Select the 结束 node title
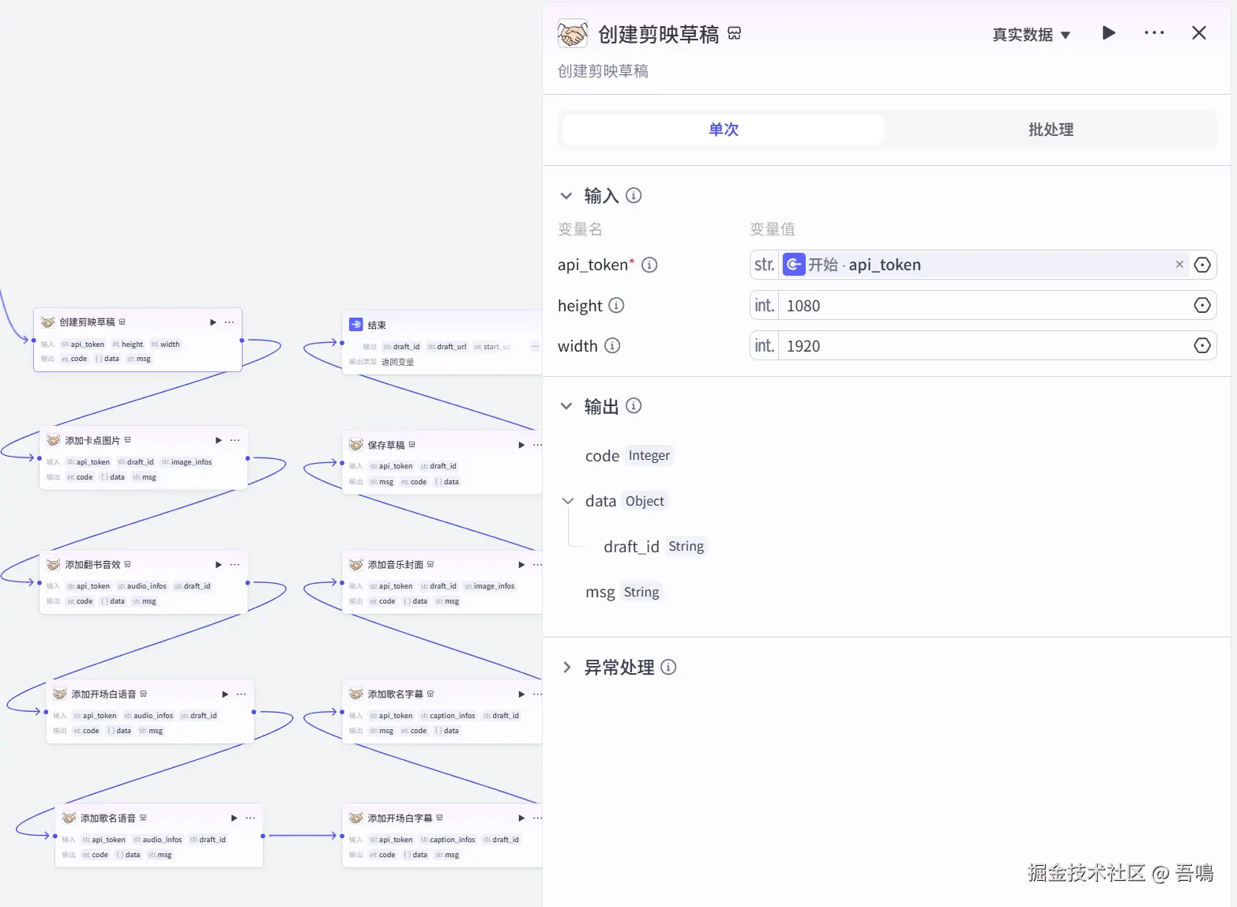This screenshot has height=907, width=1237. pyautogui.click(x=377, y=325)
